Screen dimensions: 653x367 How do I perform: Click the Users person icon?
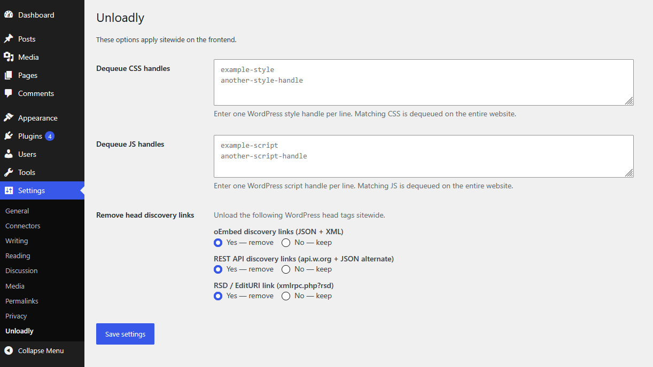[9, 154]
